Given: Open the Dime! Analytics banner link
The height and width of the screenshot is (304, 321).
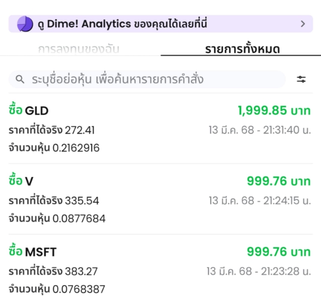Looking at the screenshot, I should (x=161, y=24).
